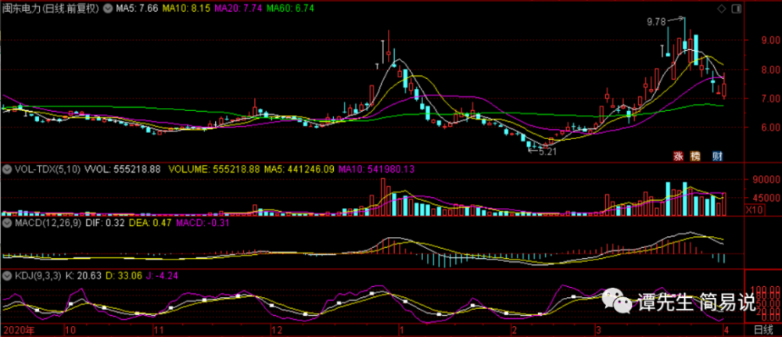Click the red 涨 icon
The height and width of the screenshot is (337, 782).
(678, 156)
